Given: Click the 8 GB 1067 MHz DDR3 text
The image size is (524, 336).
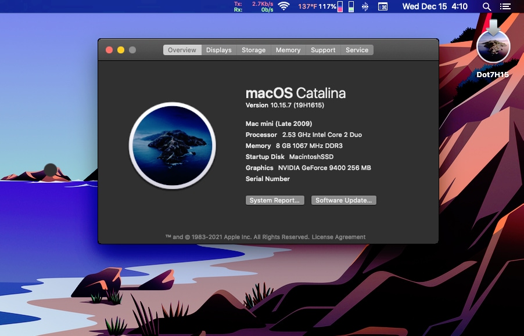Looking at the screenshot, I should click(309, 146).
